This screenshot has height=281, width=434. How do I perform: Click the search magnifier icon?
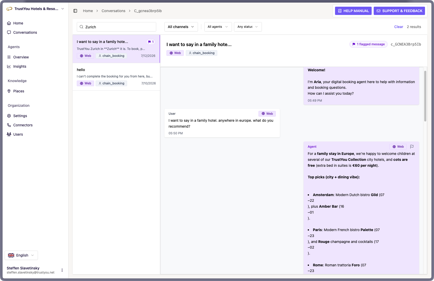point(81,27)
